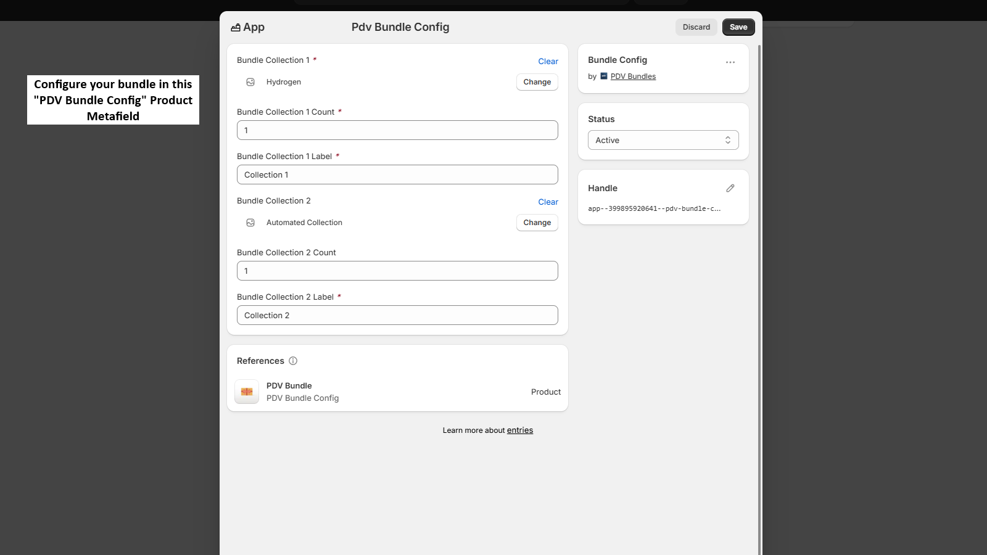Save the bundle config
Image resolution: width=987 pixels, height=555 pixels.
(x=738, y=27)
